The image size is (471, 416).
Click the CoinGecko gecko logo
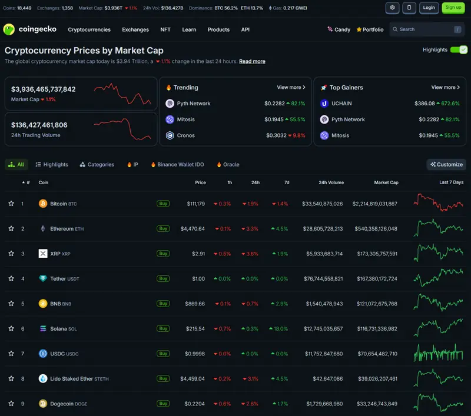coord(9,29)
